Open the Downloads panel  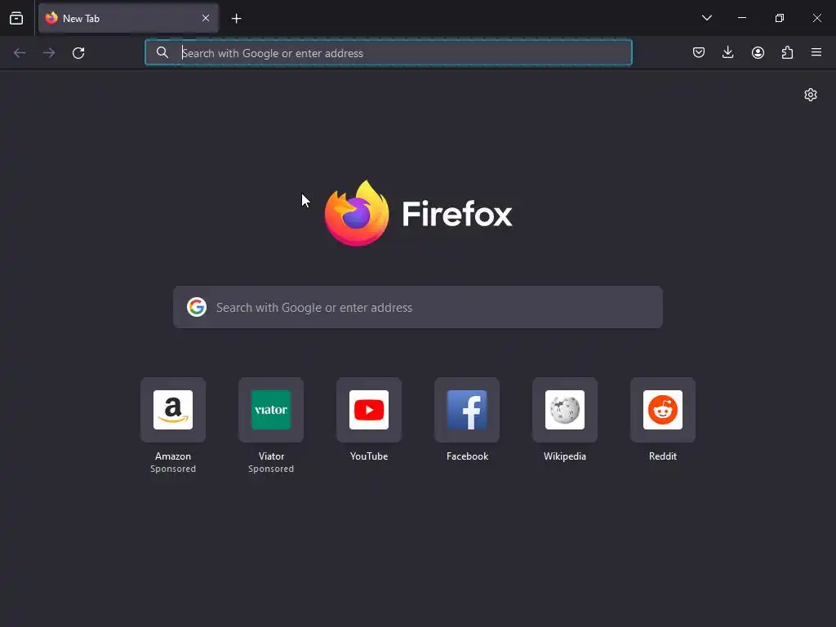point(727,52)
